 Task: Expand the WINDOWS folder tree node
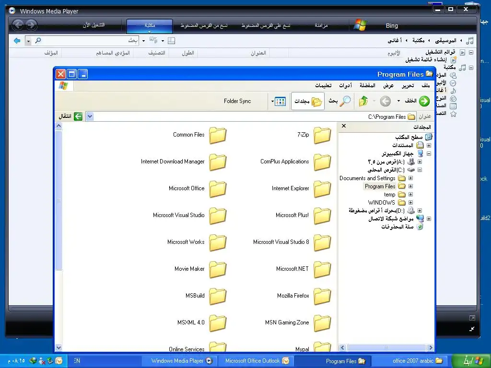[x=410, y=203]
